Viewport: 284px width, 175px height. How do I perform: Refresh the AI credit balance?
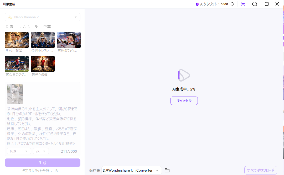click(232, 4)
